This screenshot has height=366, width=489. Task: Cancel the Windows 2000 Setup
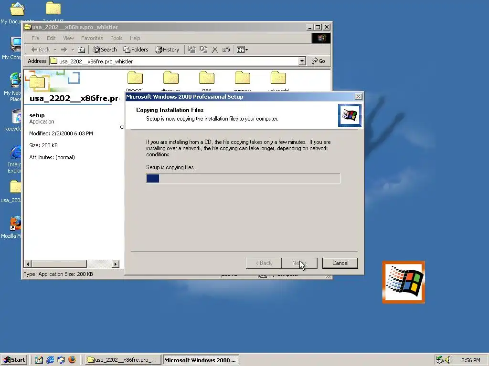(340, 263)
